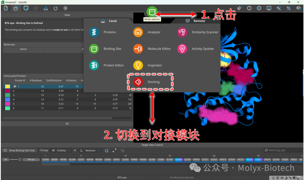
Task: Sort by # Residues column header
Action: (x=36, y=80)
